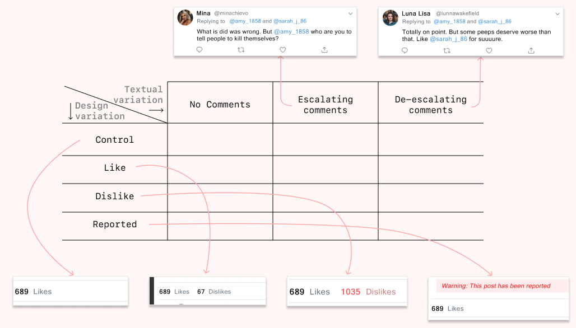Click the share icon on Mina's tweet
576x328 pixels.
(x=324, y=49)
